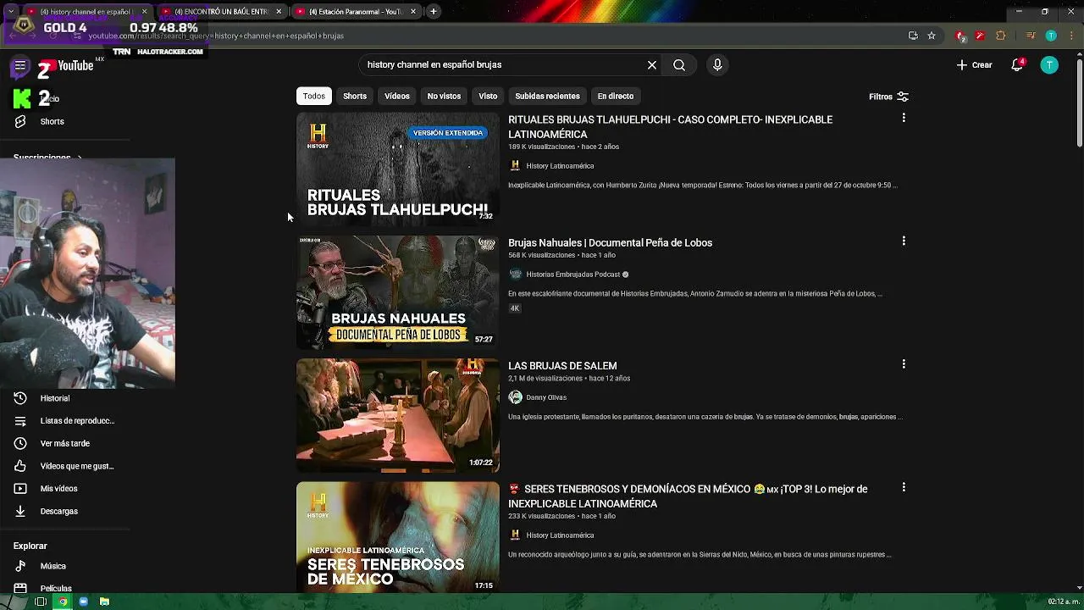Viewport: 1084px width, 610px height.
Task: Open File Explorer from the taskbar
Action: (104, 602)
